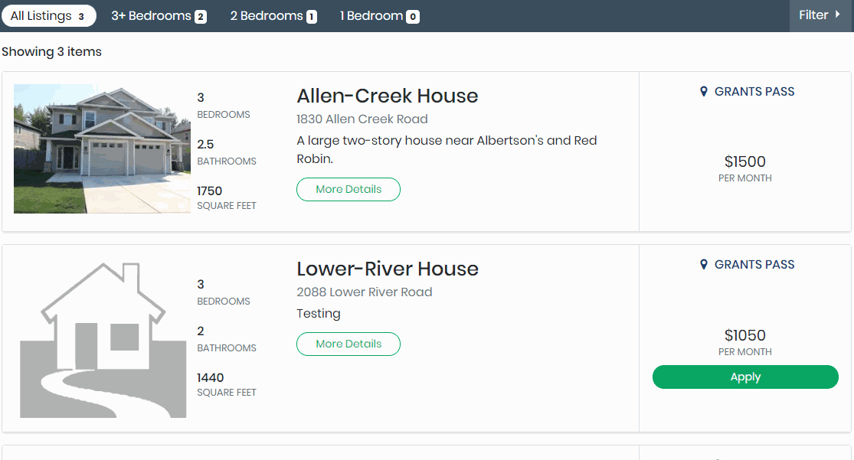This screenshot has height=460, width=854.
Task: Switch to the 3+ Bedrooms tab
Action: (159, 16)
